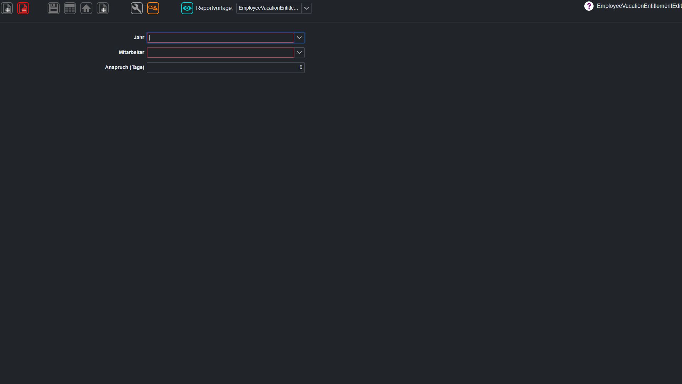Screen dimensions: 682x384
Task: Open the Mitarbeiter dropdown arrow
Action: click(299, 53)
